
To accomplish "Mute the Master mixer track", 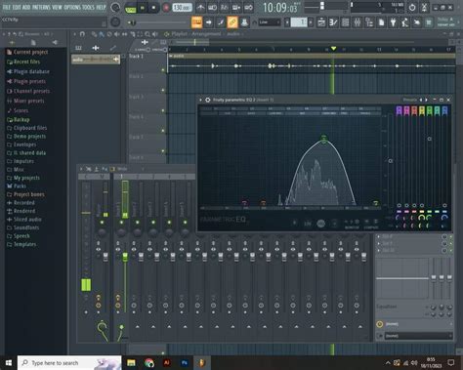I will (102, 223).
